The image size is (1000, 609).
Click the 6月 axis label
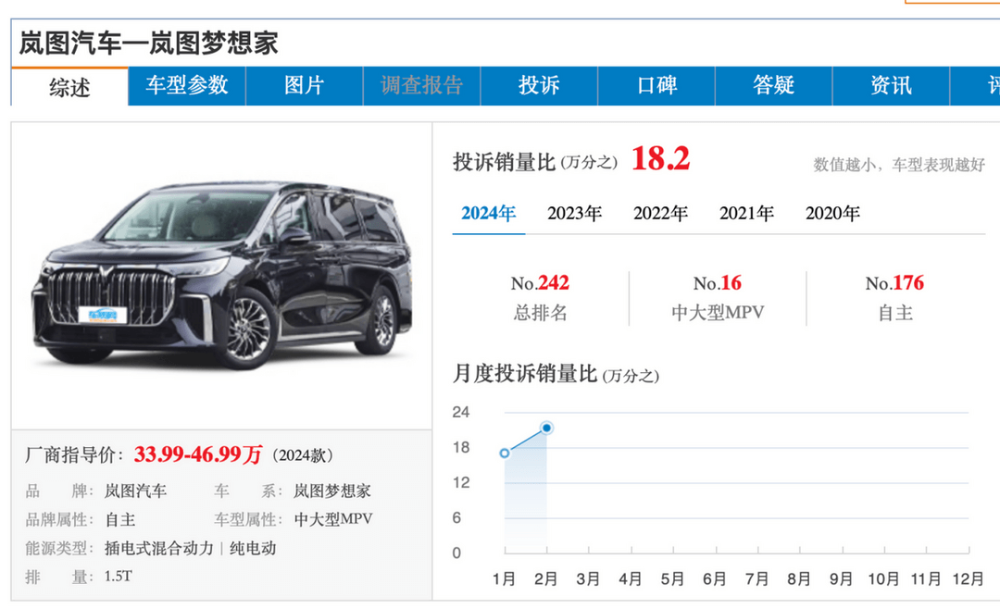click(x=715, y=579)
